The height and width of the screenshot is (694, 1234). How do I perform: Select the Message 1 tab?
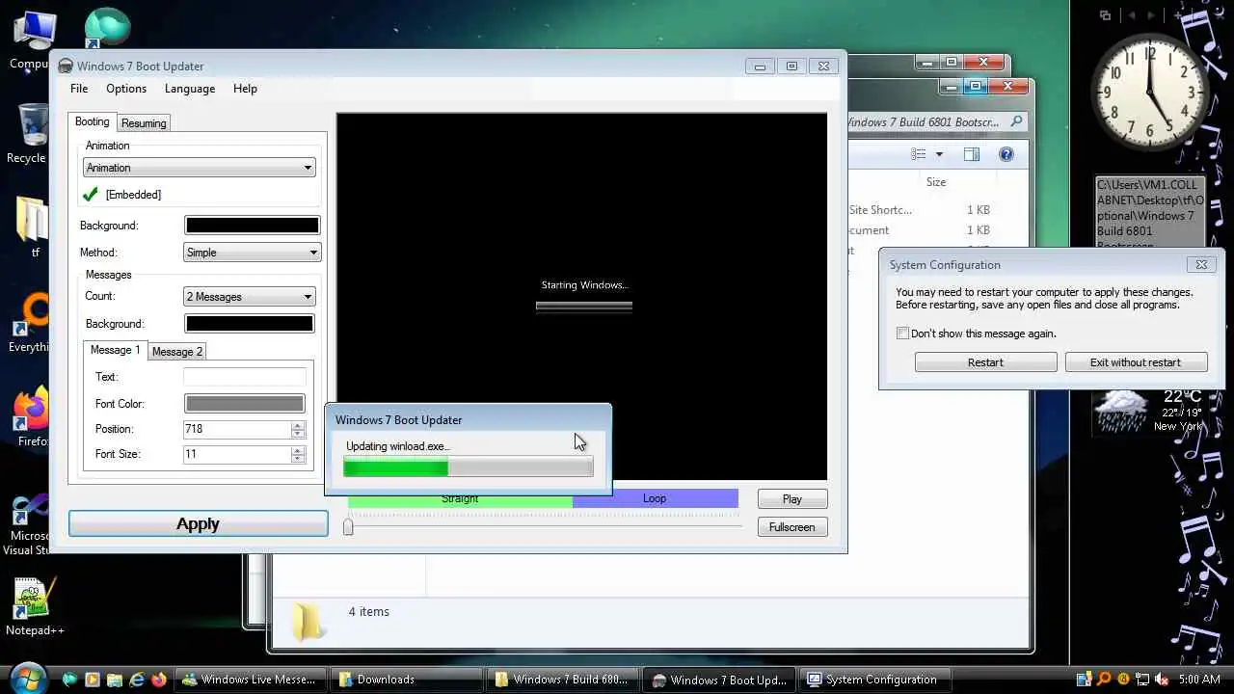tap(115, 350)
